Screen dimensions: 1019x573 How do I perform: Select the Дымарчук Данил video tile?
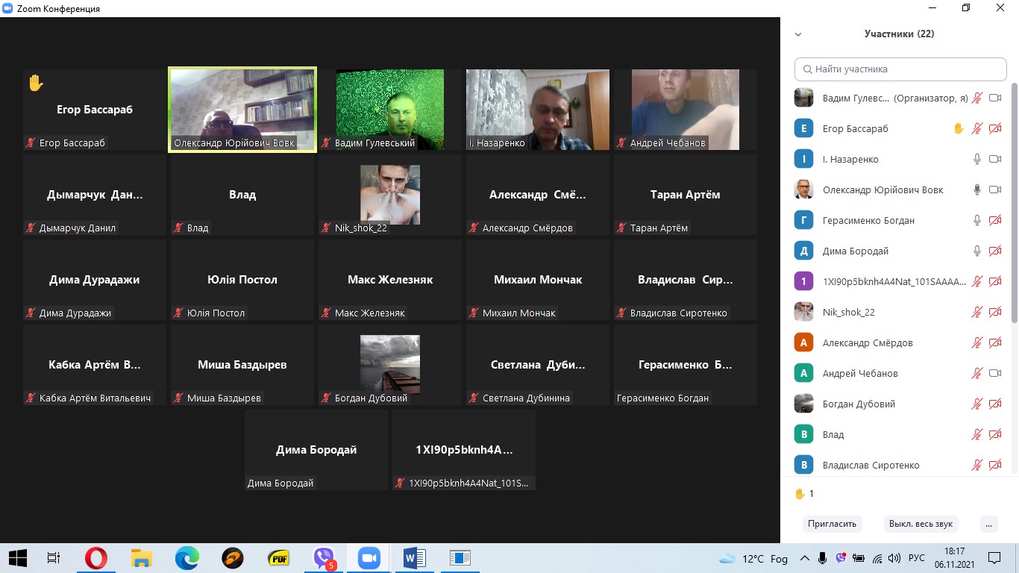point(95,195)
